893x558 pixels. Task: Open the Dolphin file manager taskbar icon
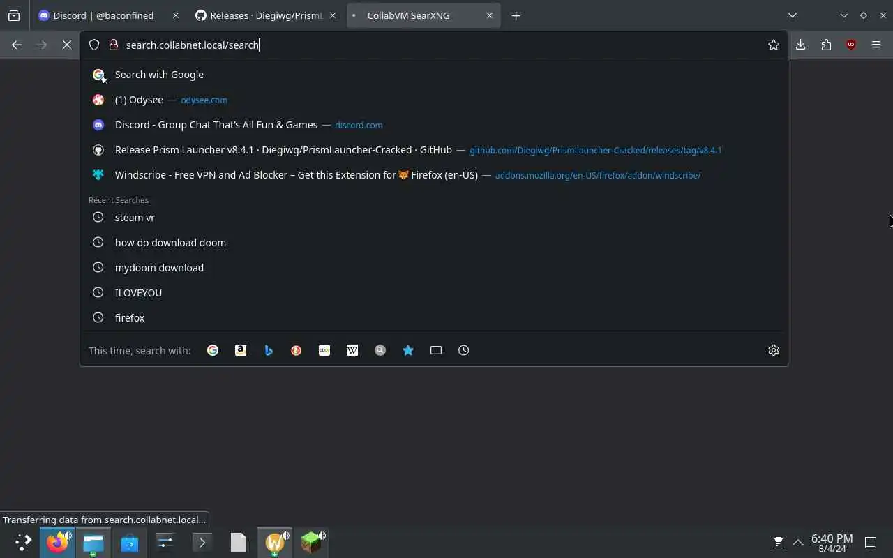[x=93, y=542]
